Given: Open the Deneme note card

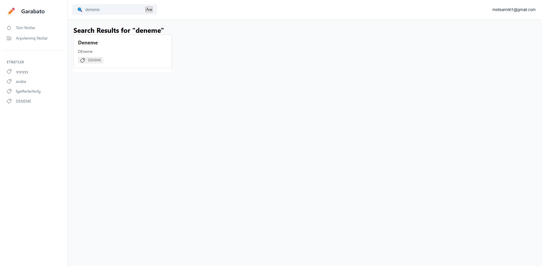Looking at the screenshot, I should [123, 51].
